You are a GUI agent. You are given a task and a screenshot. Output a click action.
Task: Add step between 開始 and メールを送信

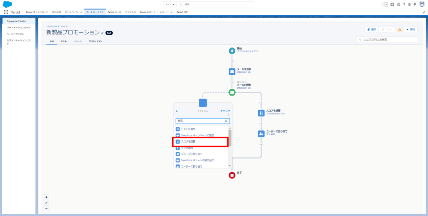232,61
